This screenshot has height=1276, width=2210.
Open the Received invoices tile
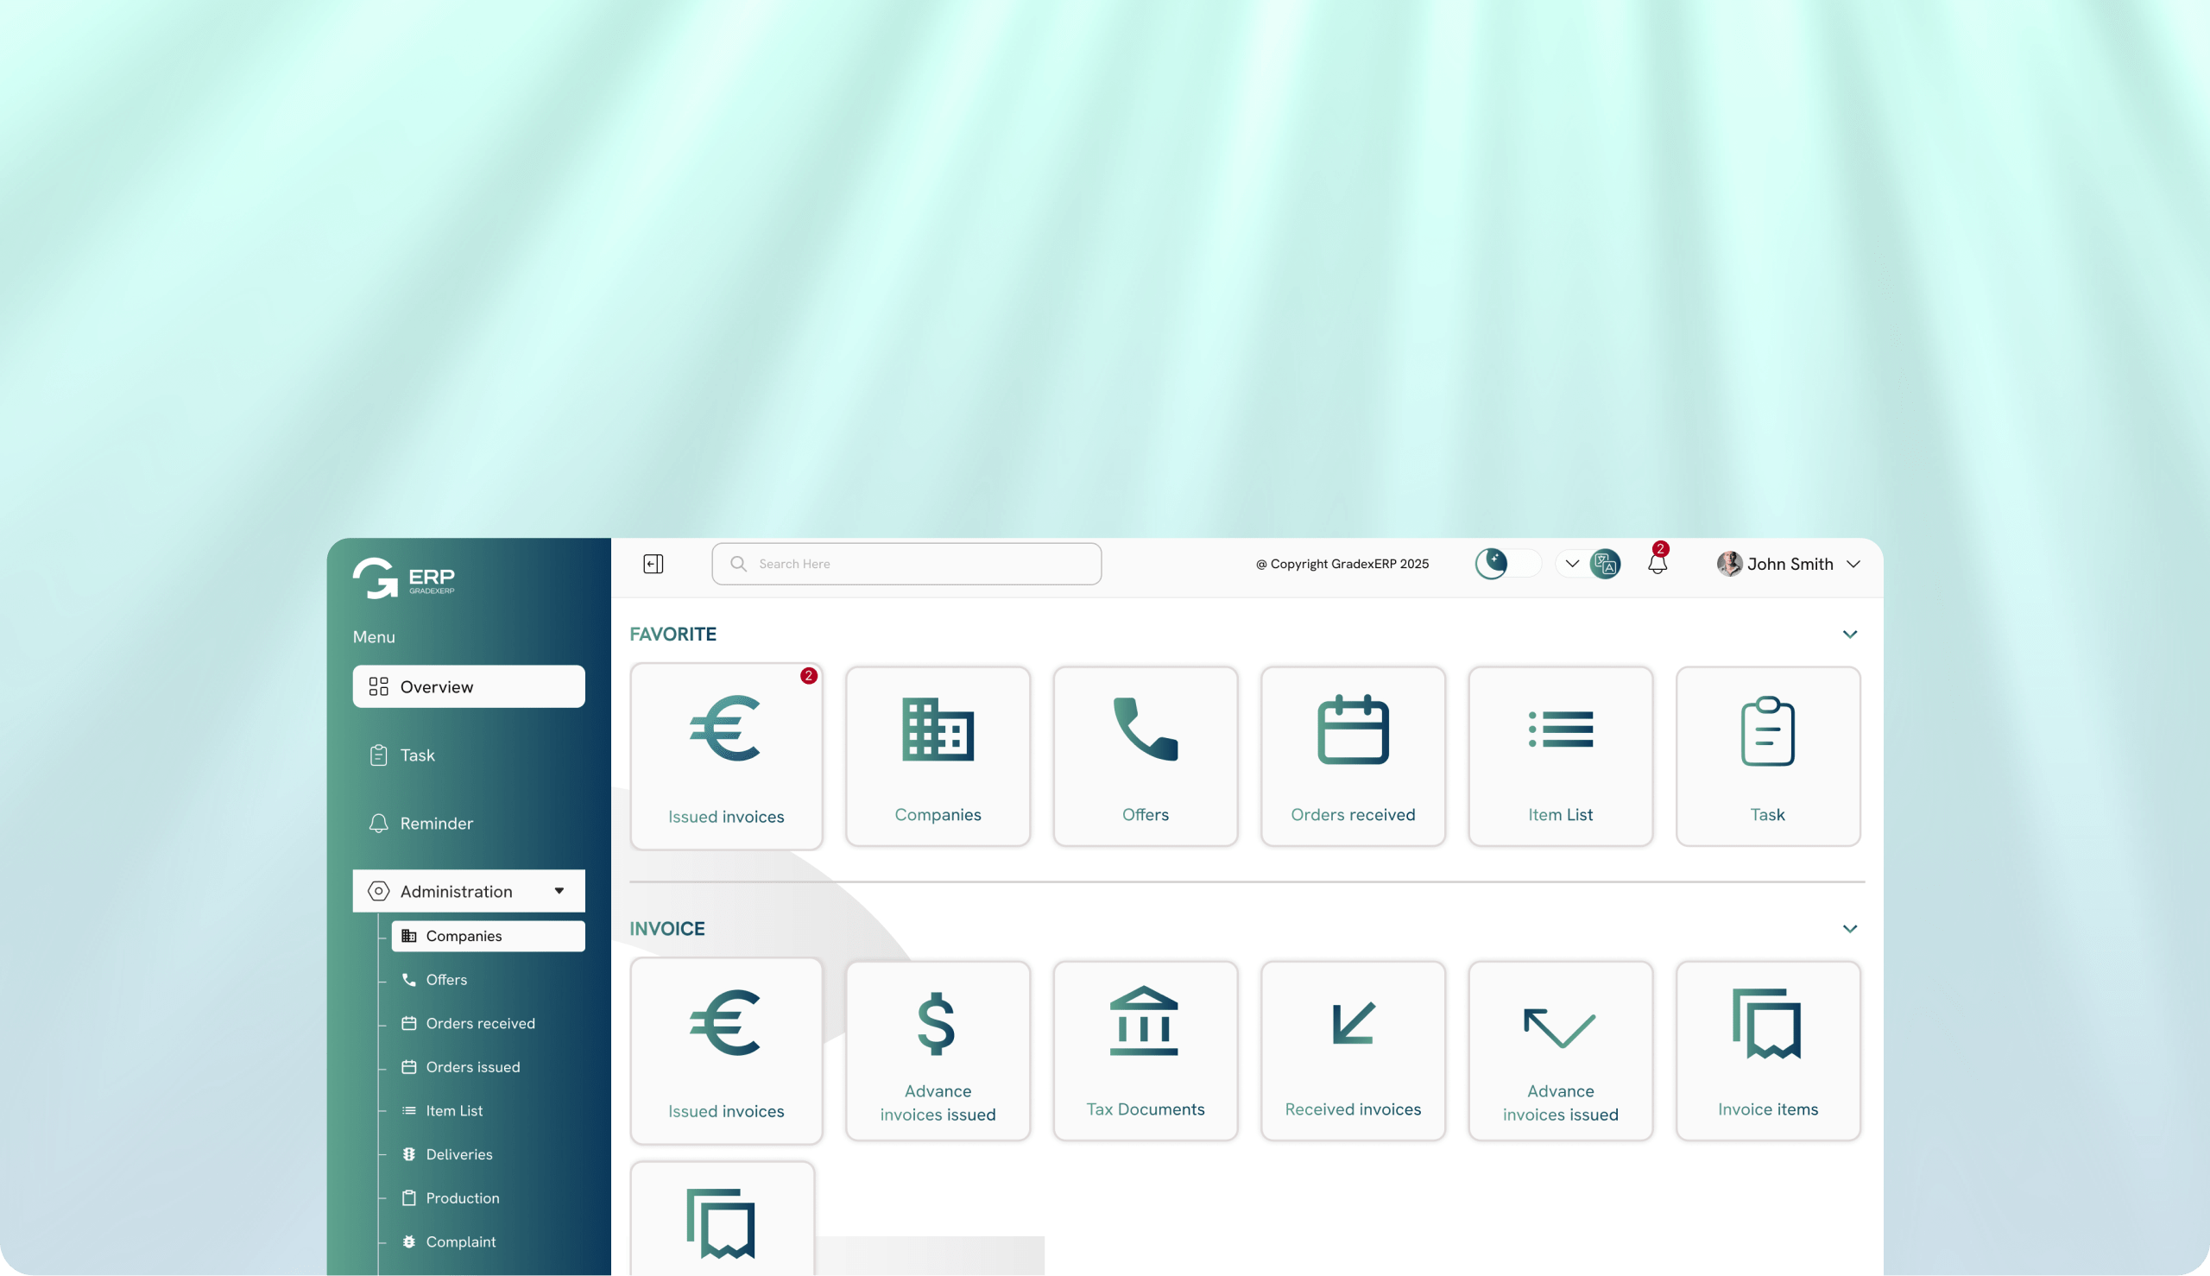1353,1051
